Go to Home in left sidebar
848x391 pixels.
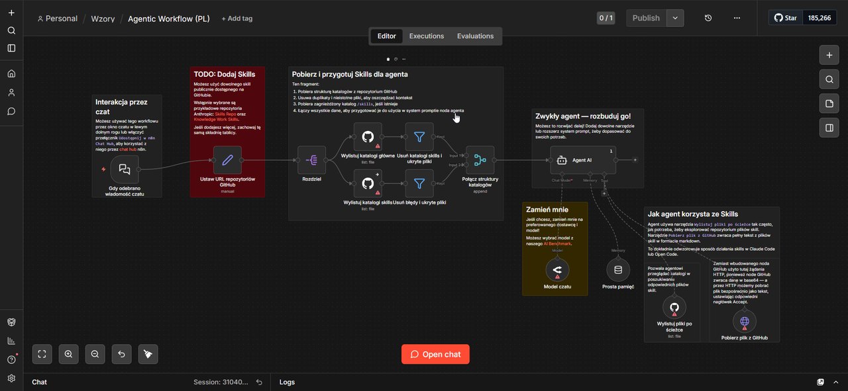pos(11,73)
